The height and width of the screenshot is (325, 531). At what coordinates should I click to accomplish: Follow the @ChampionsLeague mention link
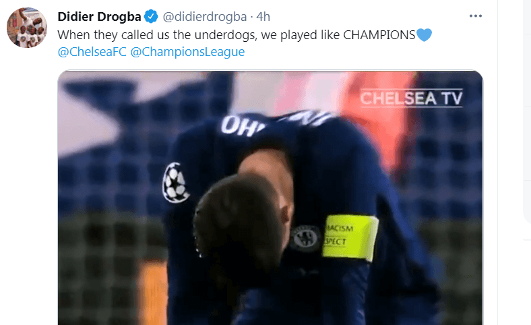pos(187,51)
